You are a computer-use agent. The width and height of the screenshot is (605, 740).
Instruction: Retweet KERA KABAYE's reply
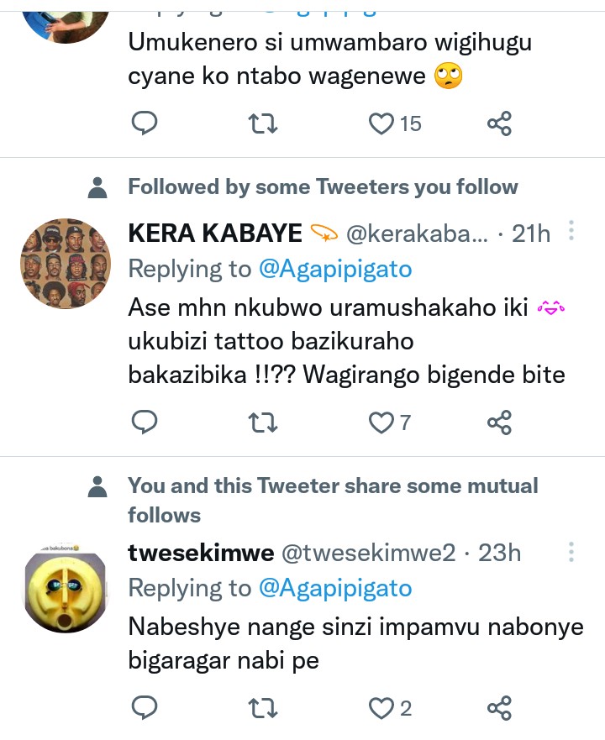pos(264,422)
